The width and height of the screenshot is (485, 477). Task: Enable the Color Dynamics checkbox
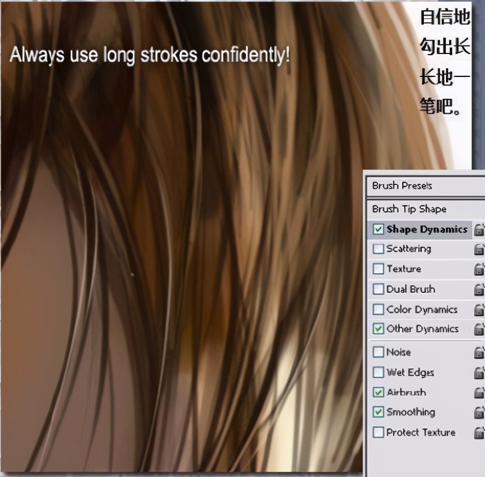(x=378, y=309)
